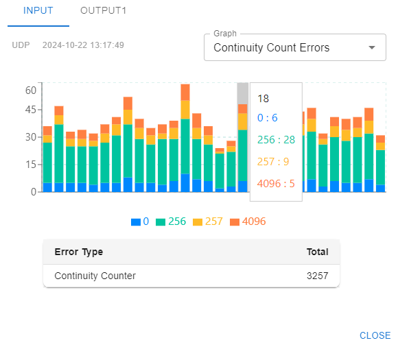Screen dimensions: 398x347
Task: Hide series 256 via legend label
Action: pyautogui.click(x=177, y=222)
